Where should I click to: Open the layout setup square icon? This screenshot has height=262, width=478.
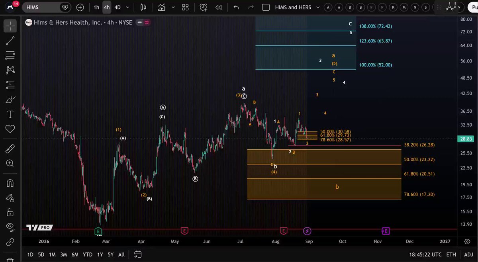(266, 7)
